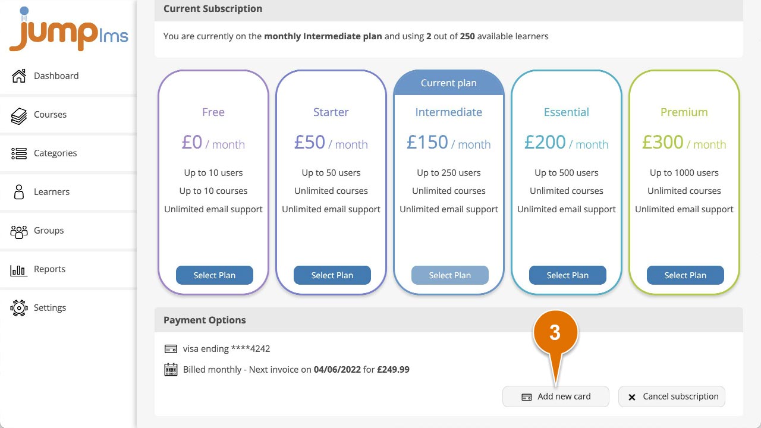
Task: Select the Categories list icon
Action: tap(19, 153)
